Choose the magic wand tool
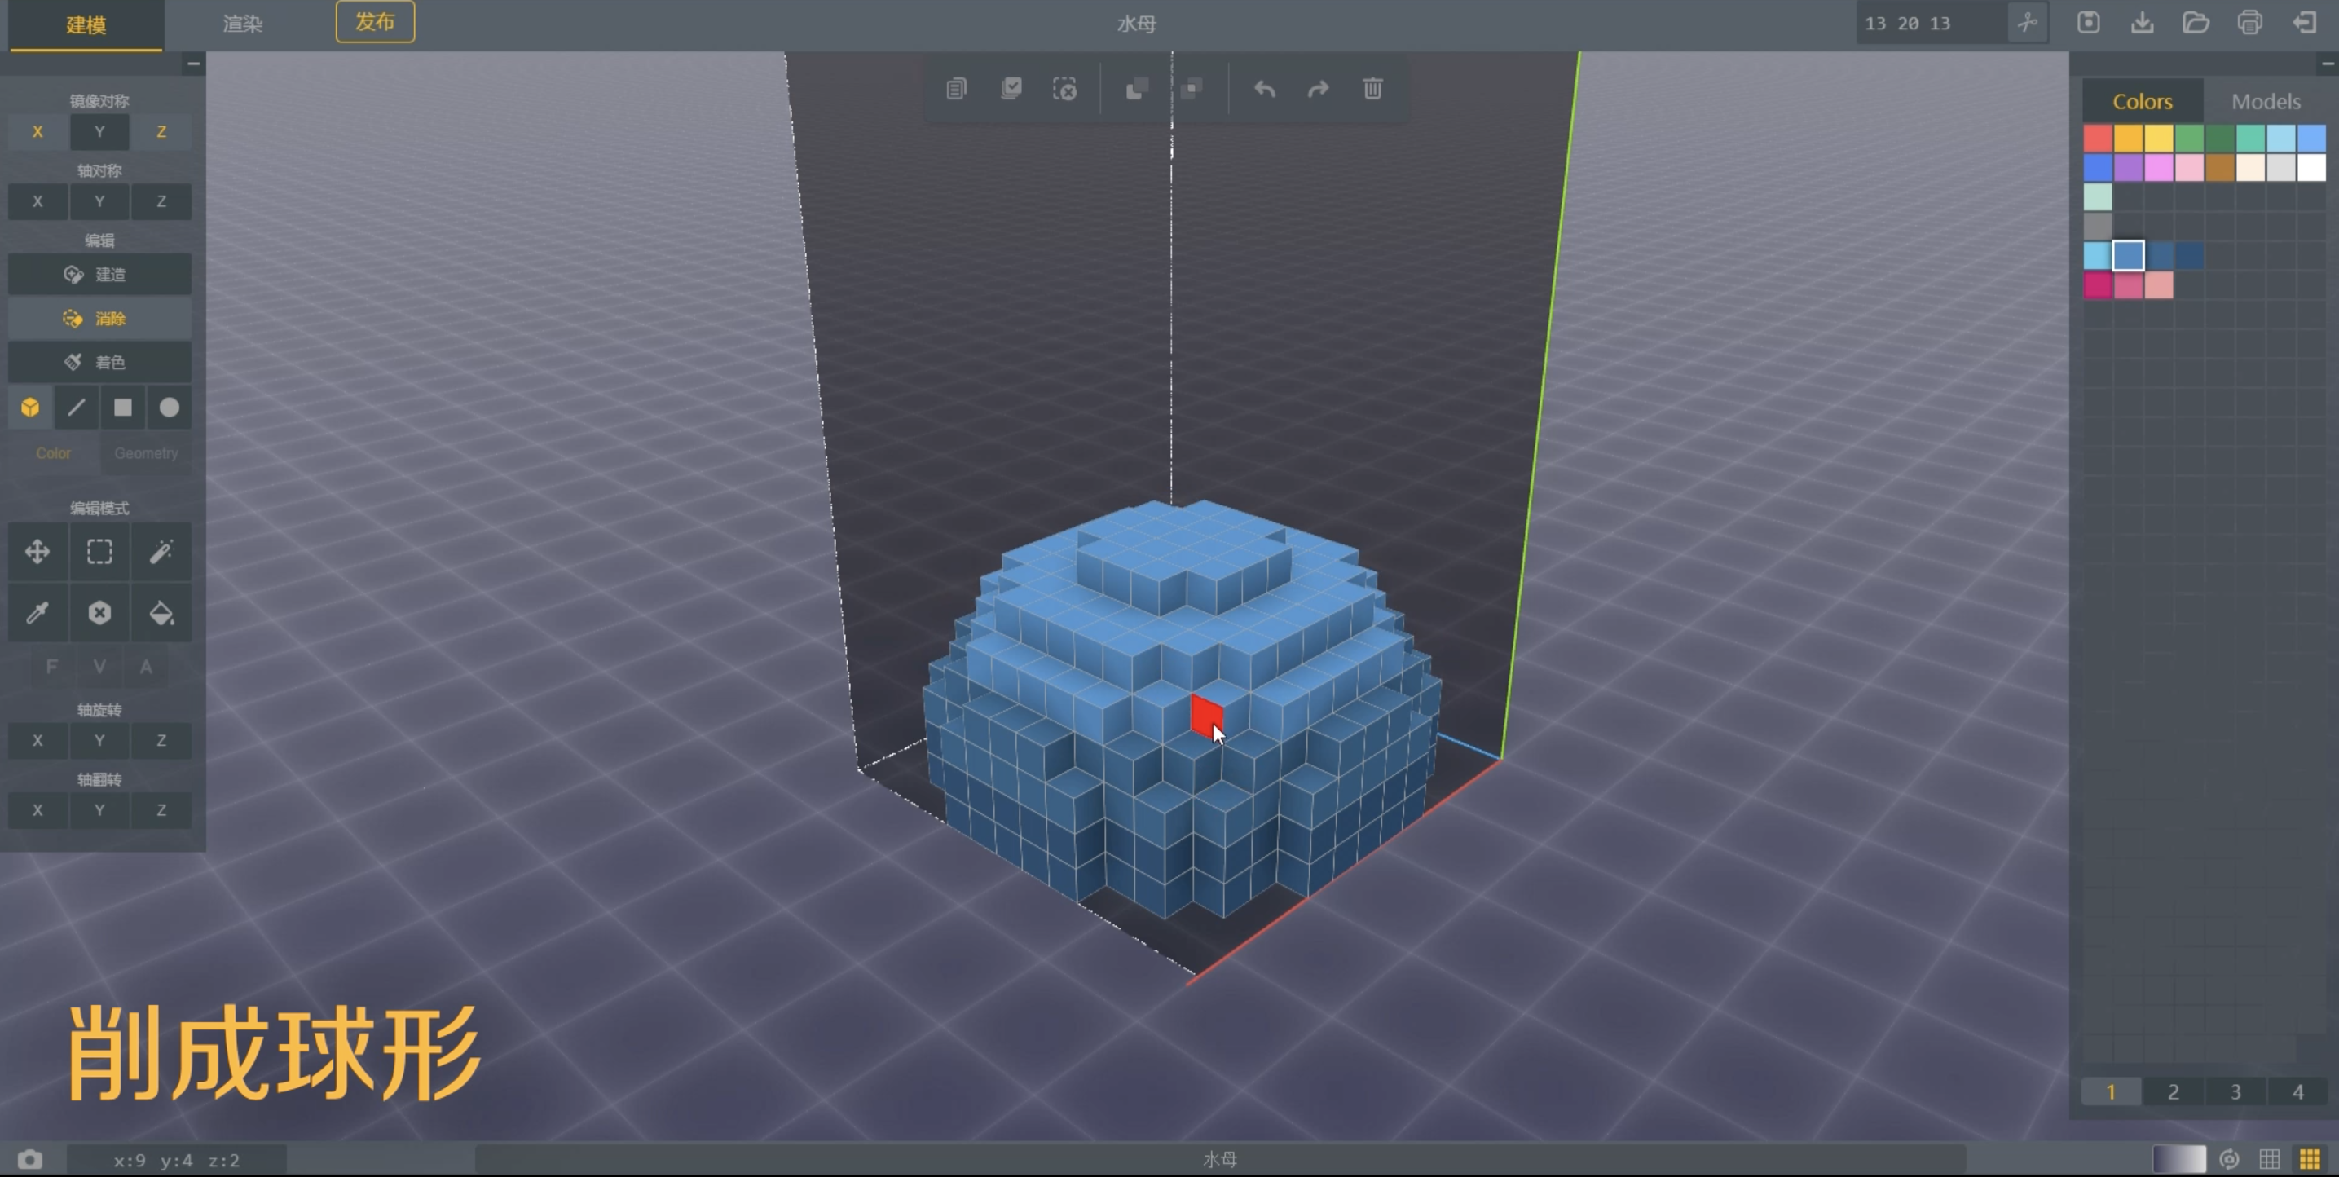2339x1177 pixels. click(x=161, y=552)
